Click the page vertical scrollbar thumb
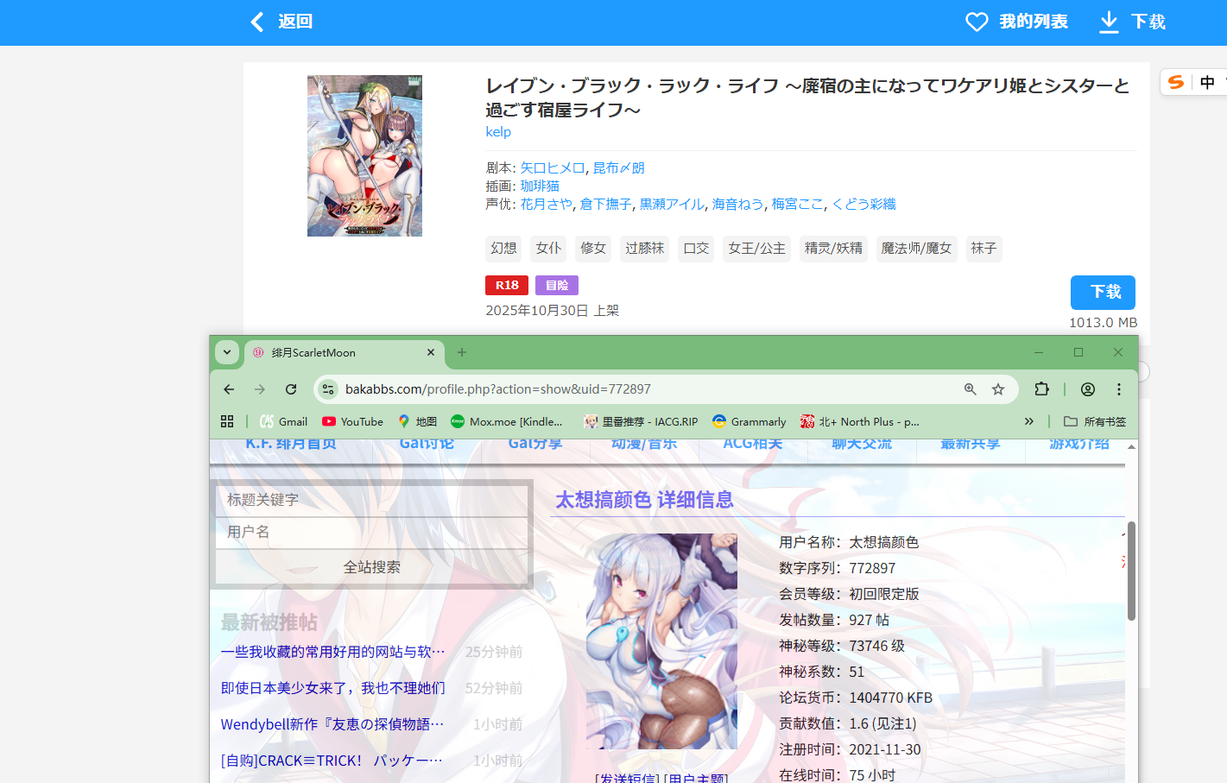The image size is (1227, 783). pos(1131,570)
